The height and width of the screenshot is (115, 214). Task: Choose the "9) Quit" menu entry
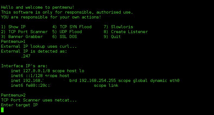click(112, 37)
